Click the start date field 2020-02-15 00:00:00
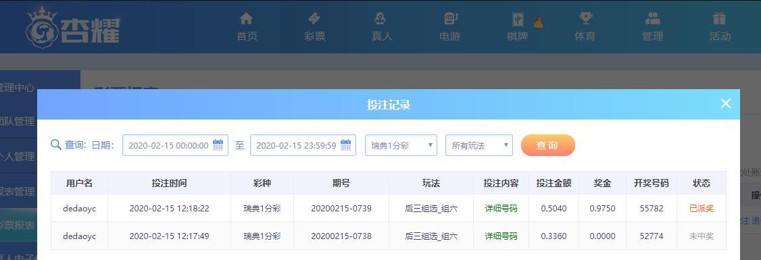 pos(175,145)
